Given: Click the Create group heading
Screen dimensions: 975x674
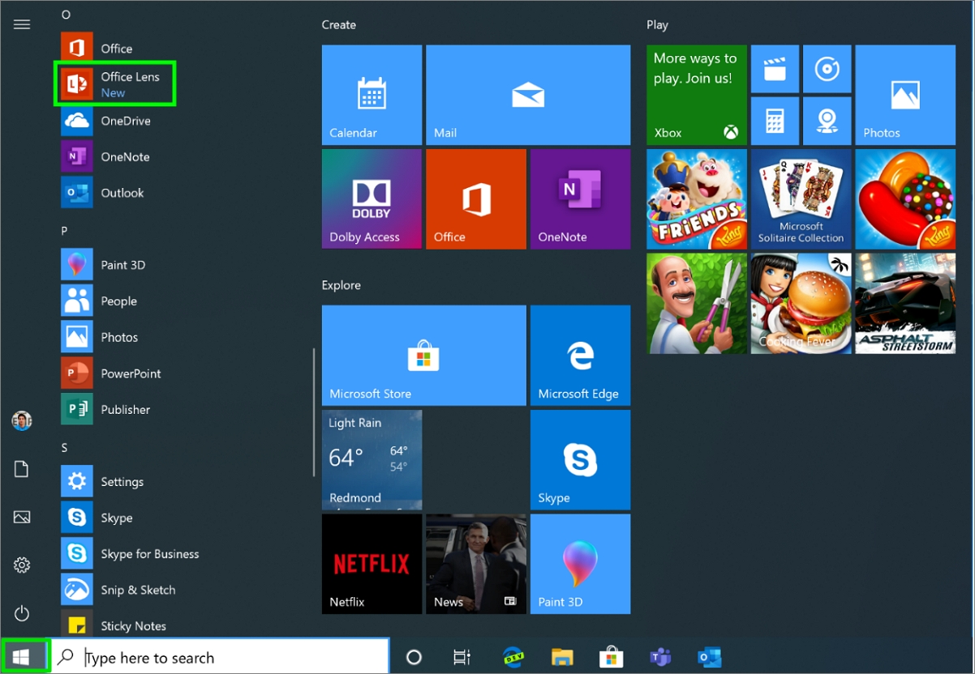Looking at the screenshot, I should (x=339, y=25).
